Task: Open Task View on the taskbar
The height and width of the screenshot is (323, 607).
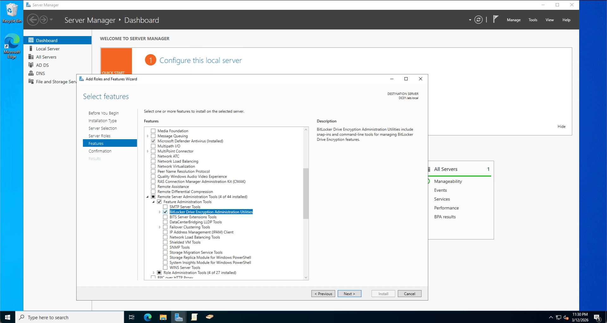Action: pyautogui.click(x=132, y=317)
